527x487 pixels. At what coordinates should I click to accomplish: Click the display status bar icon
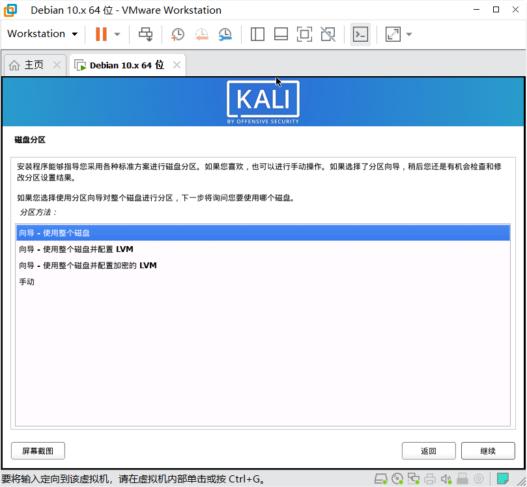479,479
